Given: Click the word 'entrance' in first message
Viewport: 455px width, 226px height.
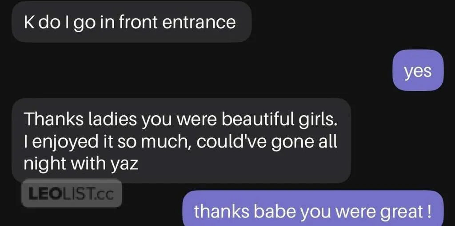Looking at the screenshot, I should [199, 22].
